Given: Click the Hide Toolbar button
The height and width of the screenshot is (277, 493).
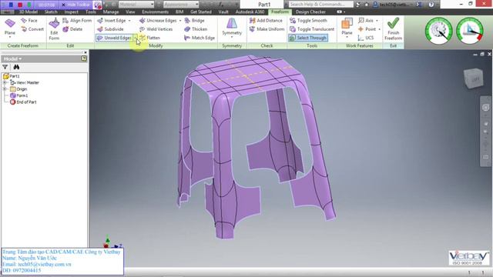Looking at the screenshot, I should (75, 5).
